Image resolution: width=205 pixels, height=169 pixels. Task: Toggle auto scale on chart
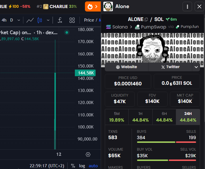click(x=93, y=166)
